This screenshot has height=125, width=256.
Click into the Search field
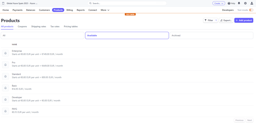(x=127, y=3)
